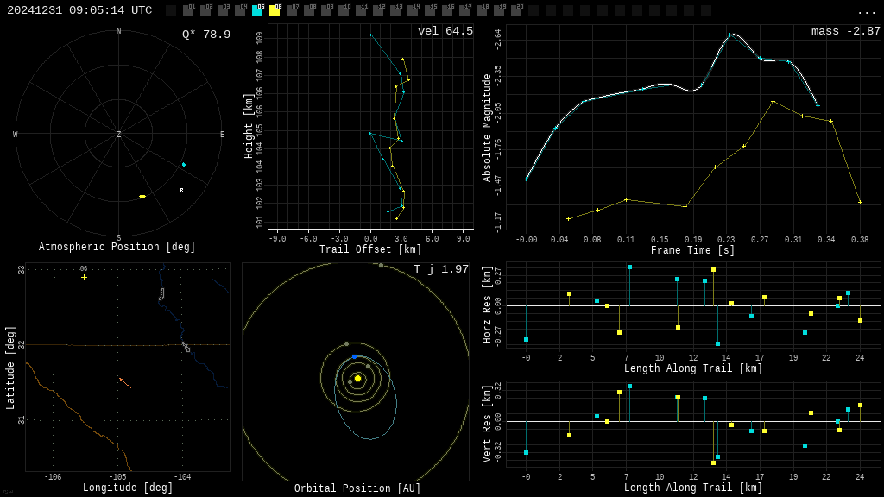Click the planet dot on the outermost orbit
The height and width of the screenshot is (497, 884).
pos(381,265)
